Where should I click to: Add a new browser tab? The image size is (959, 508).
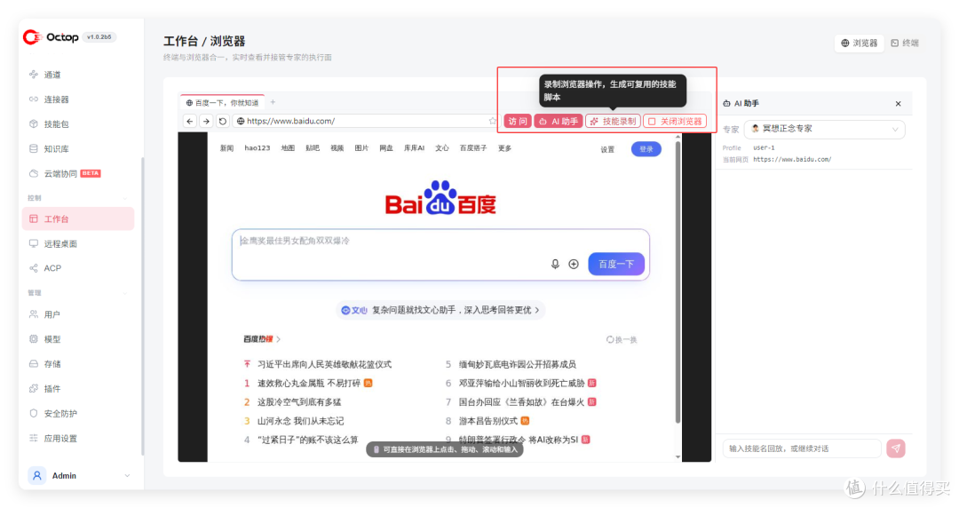[273, 102]
